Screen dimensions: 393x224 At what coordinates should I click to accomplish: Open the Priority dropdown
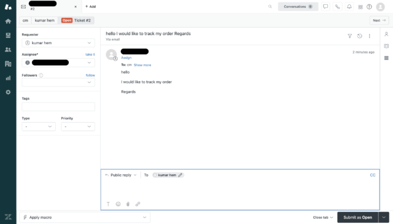click(78, 126)
